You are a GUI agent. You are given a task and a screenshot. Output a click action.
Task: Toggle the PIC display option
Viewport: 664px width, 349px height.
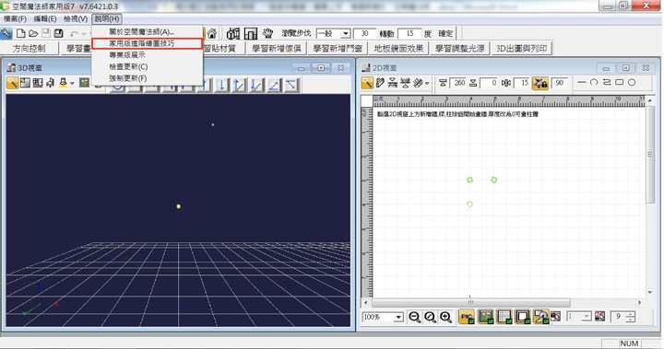[467, 317]
